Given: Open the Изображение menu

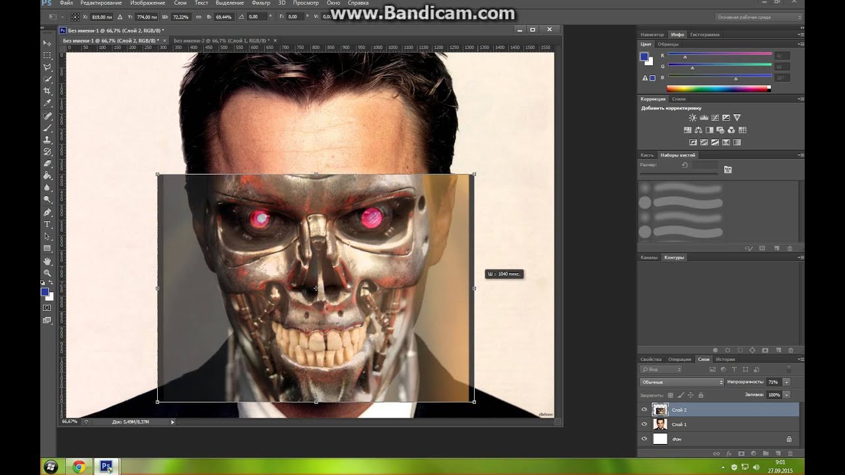Looking at the screenshot, I should pos(148,3).
